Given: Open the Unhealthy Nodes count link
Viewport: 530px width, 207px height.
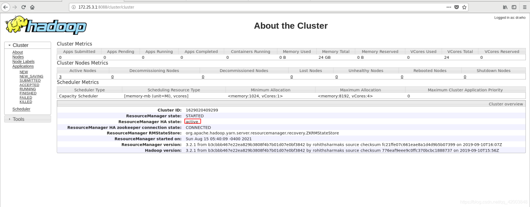Looking at the screenshot, I should tap(337, 77).
